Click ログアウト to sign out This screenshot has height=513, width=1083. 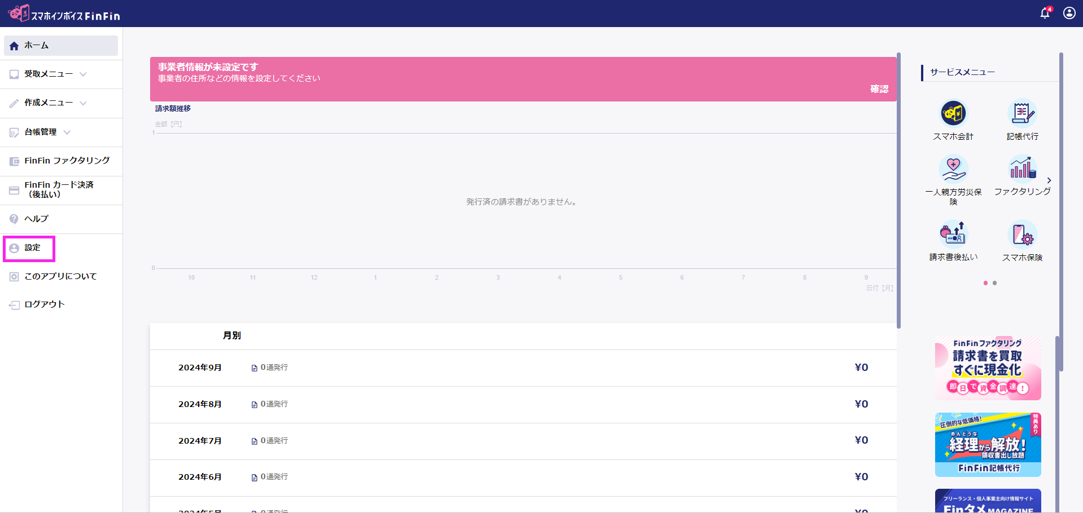61,305
